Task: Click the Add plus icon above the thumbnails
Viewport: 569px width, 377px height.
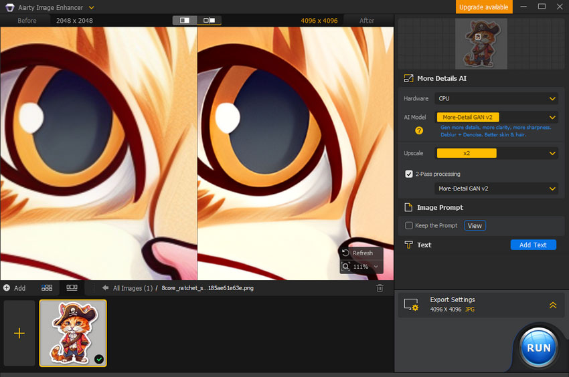Action: pos(7,288)
